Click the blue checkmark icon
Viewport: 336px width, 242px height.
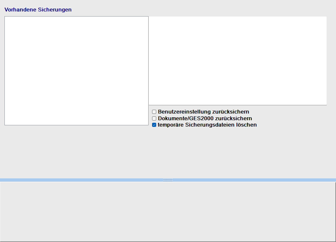coord(154,125)
